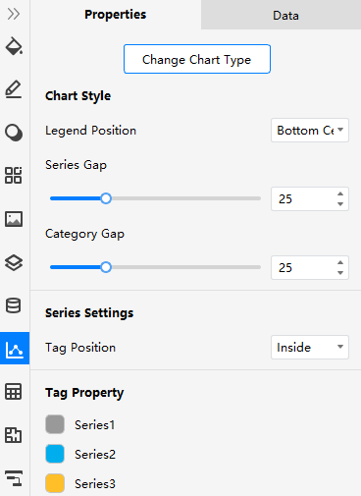This screenshot has width=361, height=496.
Task: Click the Change Chart Type button
Action: pyautogui.click(x=197, y=59)
